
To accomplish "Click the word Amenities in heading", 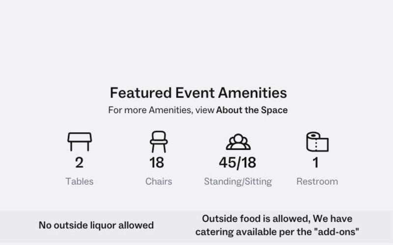I will click(x=253, y=93).
